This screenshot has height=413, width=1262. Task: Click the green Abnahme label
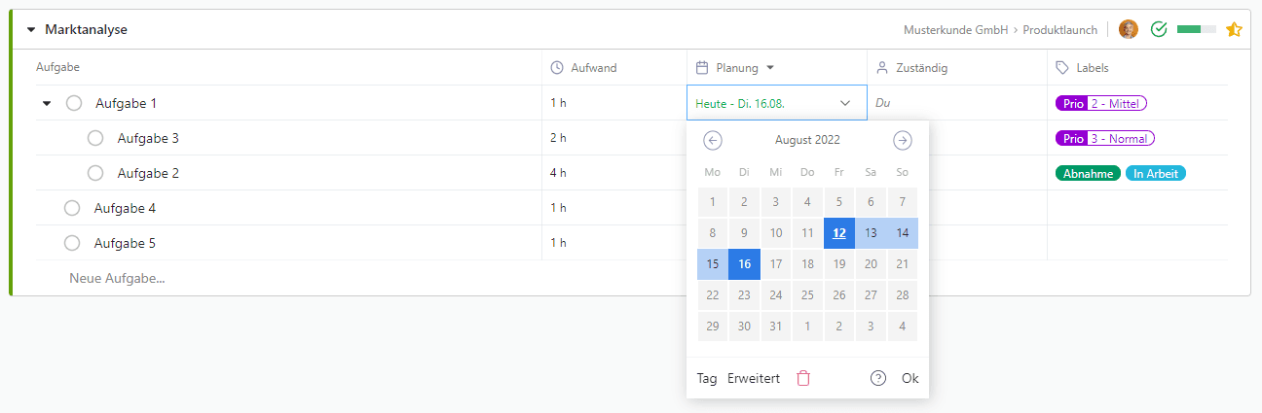tap(1088, 174)
